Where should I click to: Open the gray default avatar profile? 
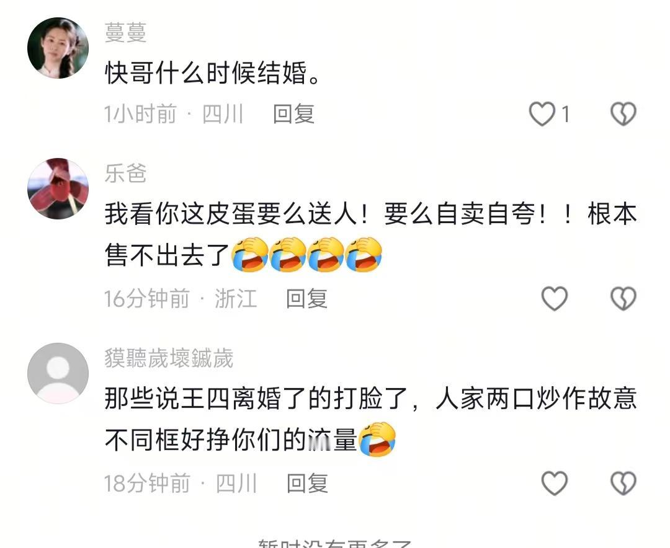[58, 373]
